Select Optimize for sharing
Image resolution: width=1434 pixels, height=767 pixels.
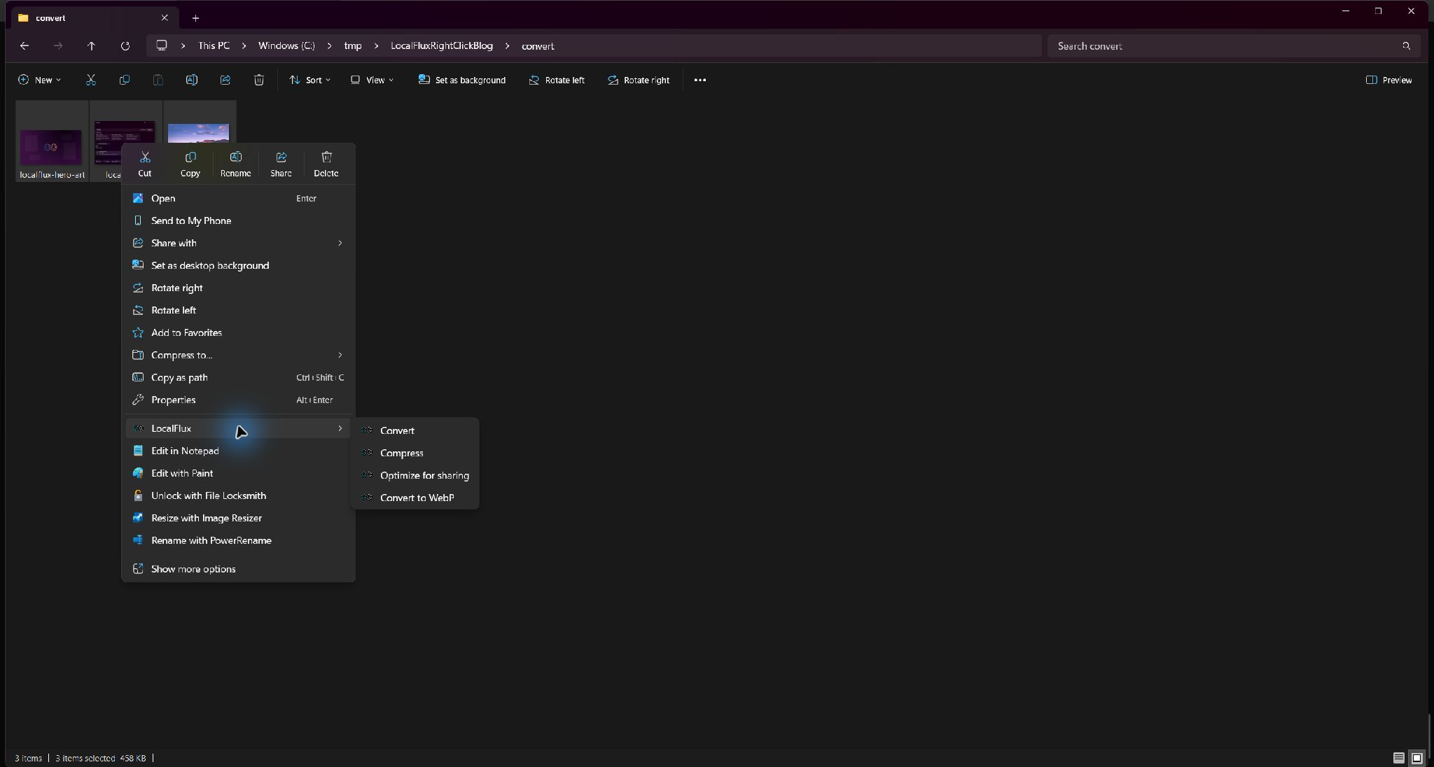[415, 475]
